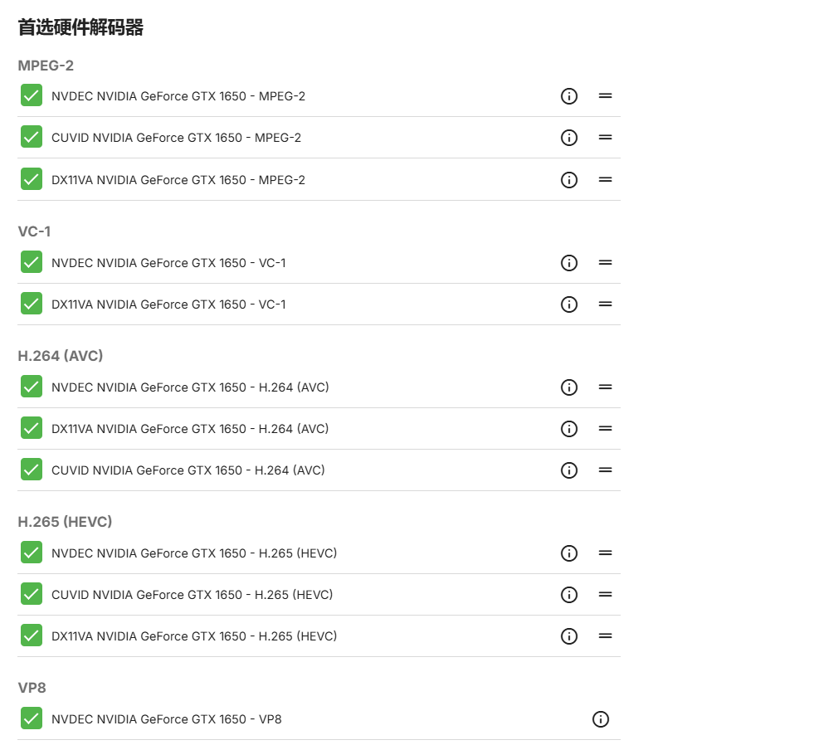
Task: Disable NVDEC VP8 decoder checkbox
Action: pos(32,718)
